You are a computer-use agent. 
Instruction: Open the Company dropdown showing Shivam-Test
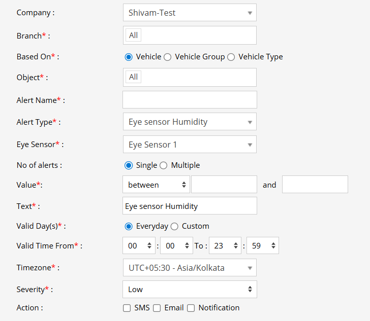point(189,13)
